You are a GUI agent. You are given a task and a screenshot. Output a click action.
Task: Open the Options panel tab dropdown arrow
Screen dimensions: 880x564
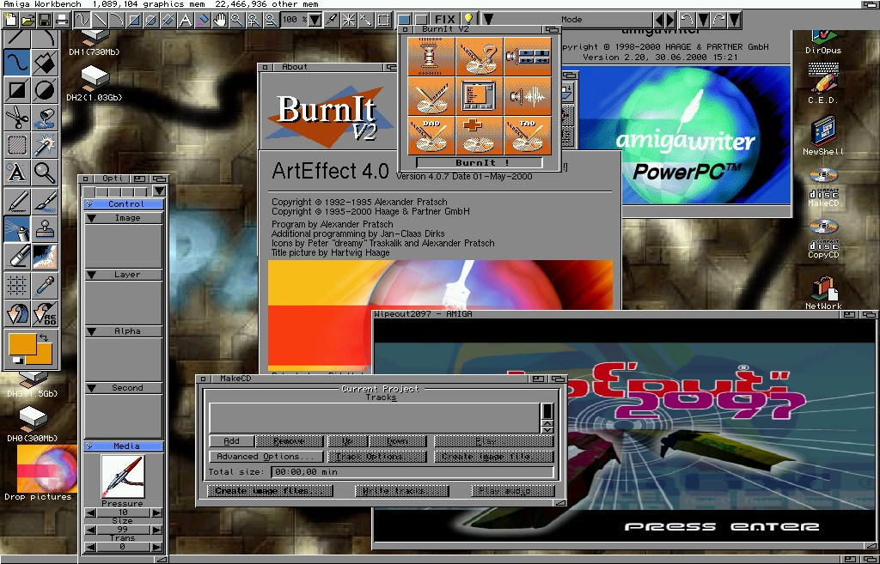click(159, 191)
